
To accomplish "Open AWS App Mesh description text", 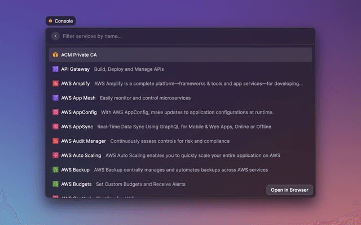I will point(145,98).
